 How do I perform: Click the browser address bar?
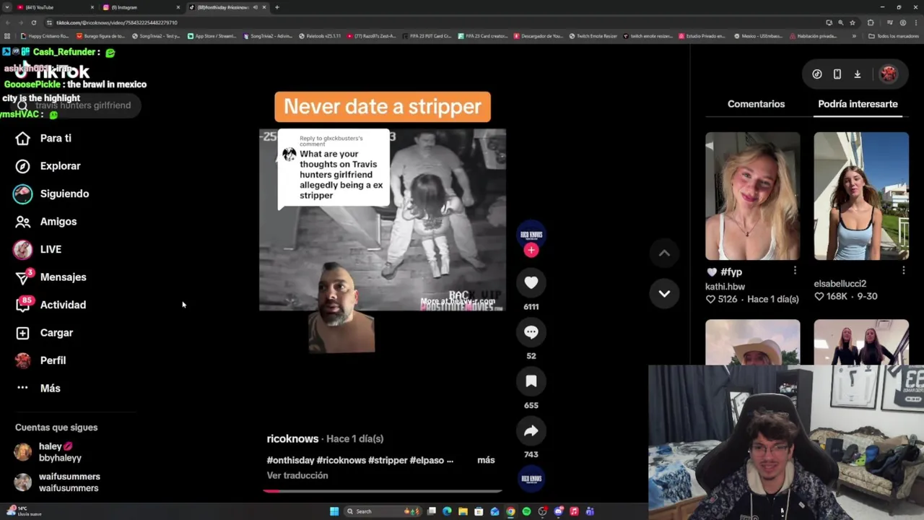tap(433, 22)
